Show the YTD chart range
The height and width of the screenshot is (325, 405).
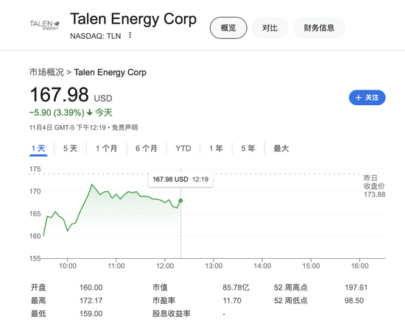point(183,149)
